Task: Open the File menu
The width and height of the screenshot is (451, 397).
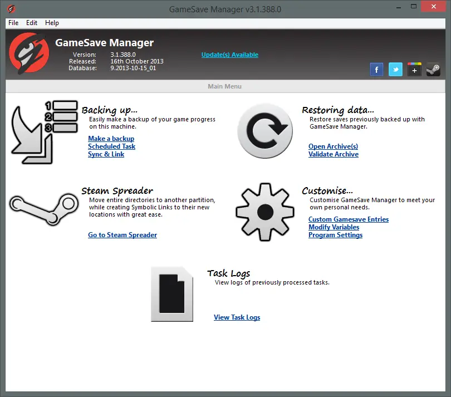Action: click(x=13, y=23)
